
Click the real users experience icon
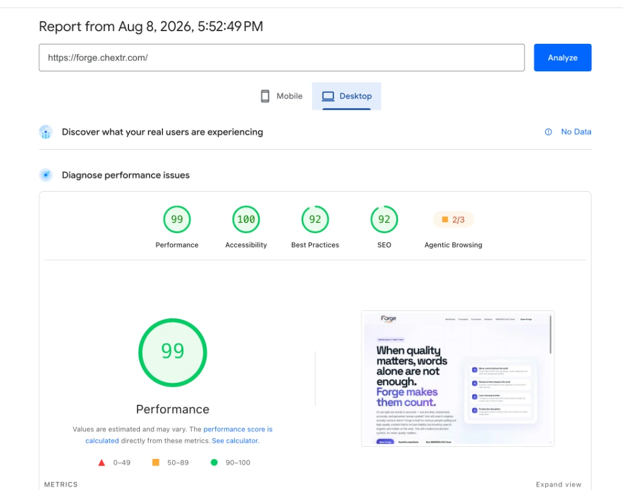point(46,132)
